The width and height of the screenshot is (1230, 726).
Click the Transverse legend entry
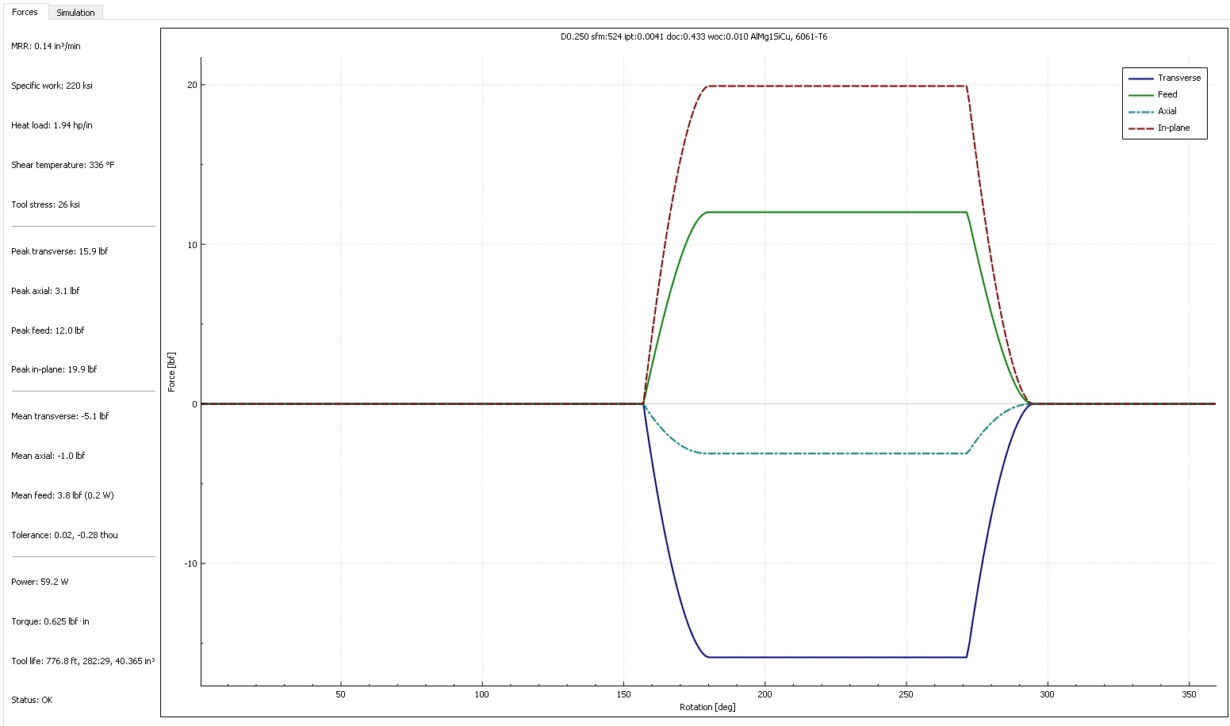pos(1164,78)
